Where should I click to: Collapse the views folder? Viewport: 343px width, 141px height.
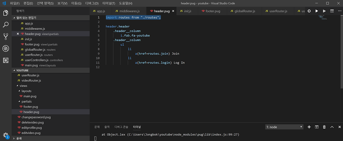[51, 86]
